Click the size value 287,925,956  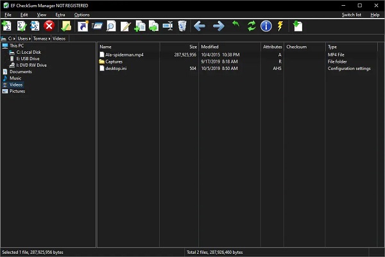pos(185,54)
